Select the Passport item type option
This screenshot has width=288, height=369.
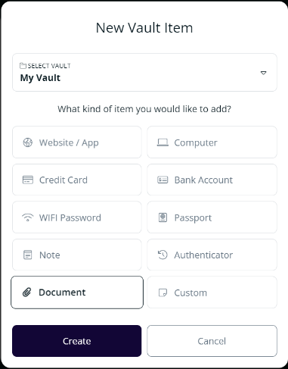coord(212,217)
